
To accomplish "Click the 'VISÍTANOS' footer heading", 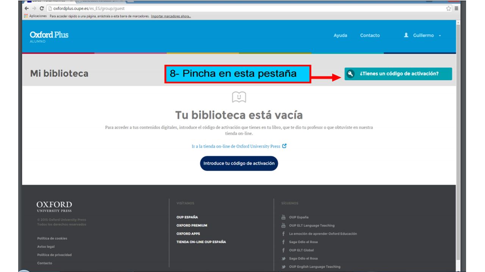I will pos(185,203).
